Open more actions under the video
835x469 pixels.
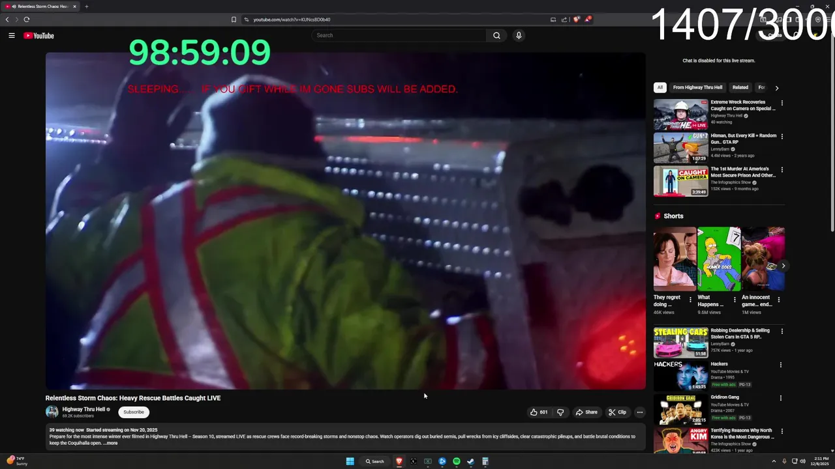tap(639, 412)
